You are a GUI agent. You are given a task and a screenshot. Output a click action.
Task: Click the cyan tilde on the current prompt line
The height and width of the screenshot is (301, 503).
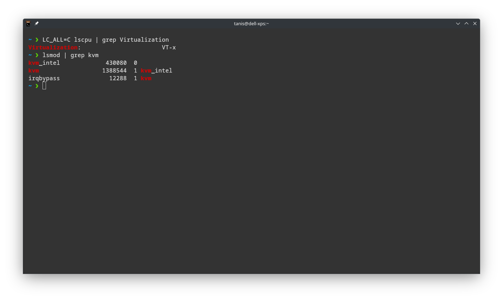pos(30,86)
